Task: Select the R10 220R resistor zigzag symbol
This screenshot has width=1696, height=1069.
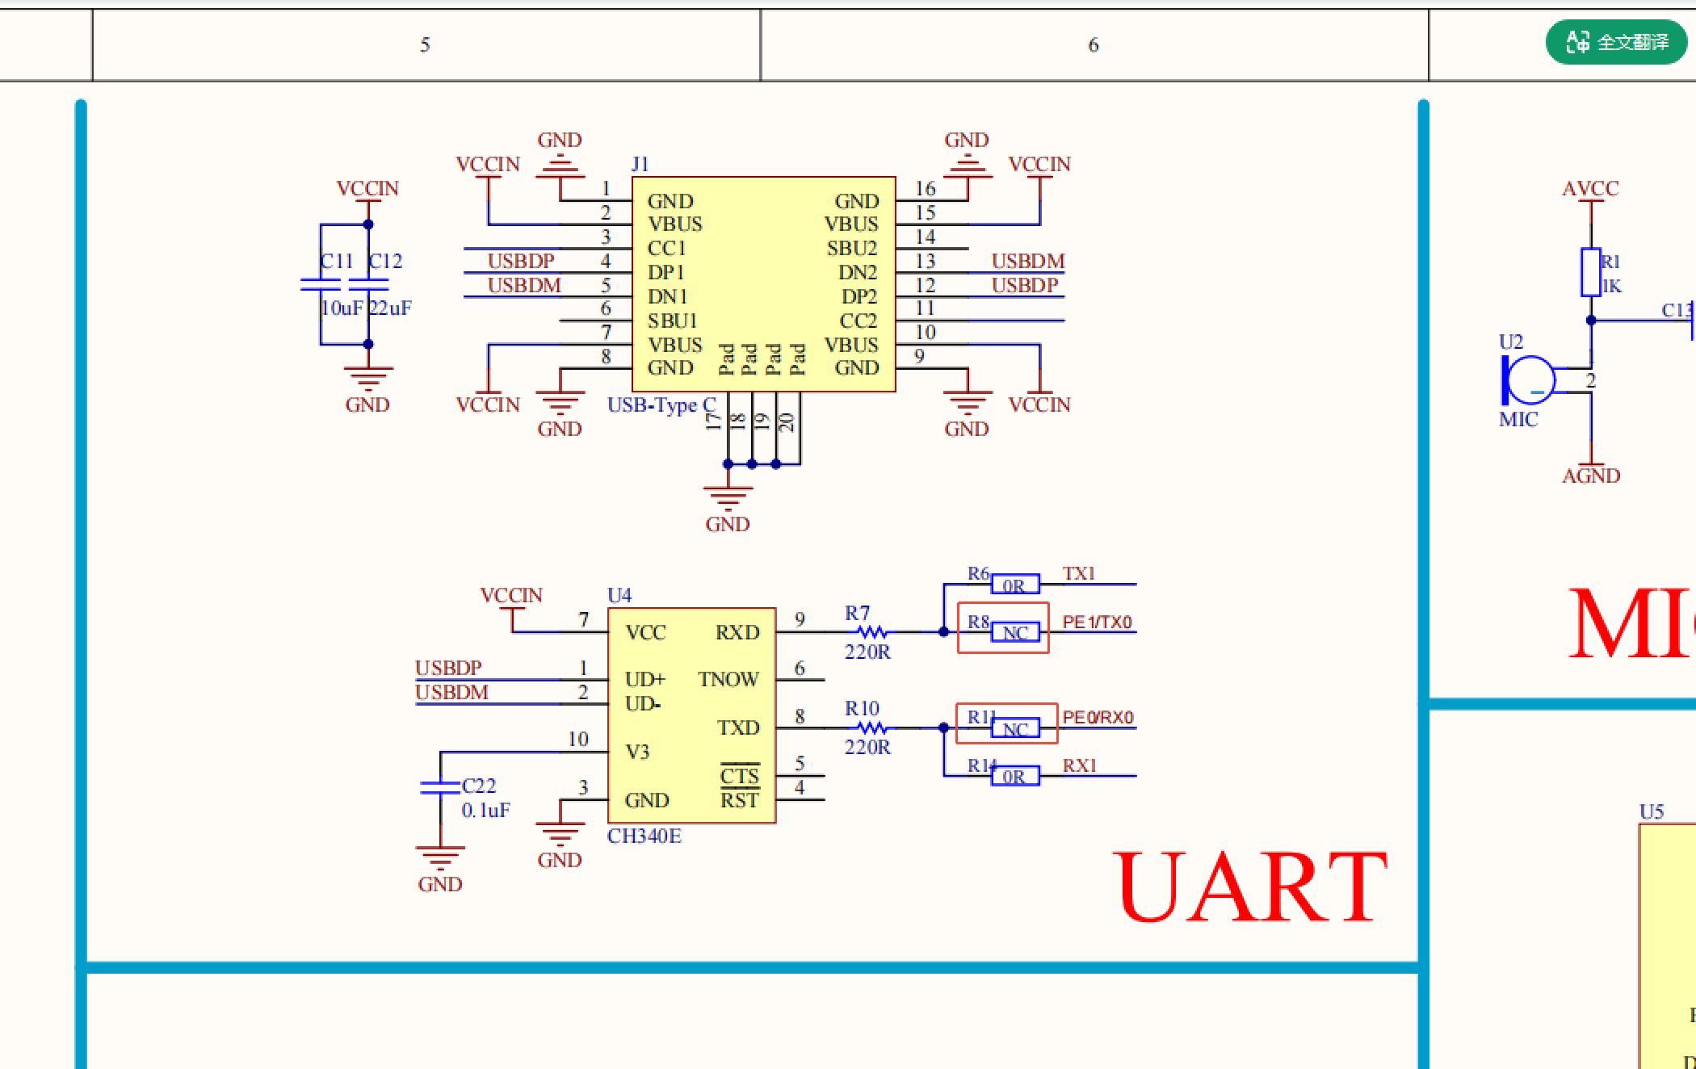Action: [x=871, y=727]
